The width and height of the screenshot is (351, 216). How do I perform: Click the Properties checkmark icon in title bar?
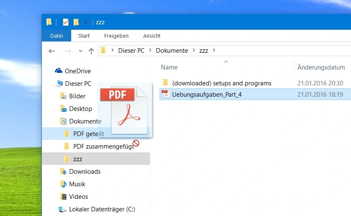click(x=65, y=22)
